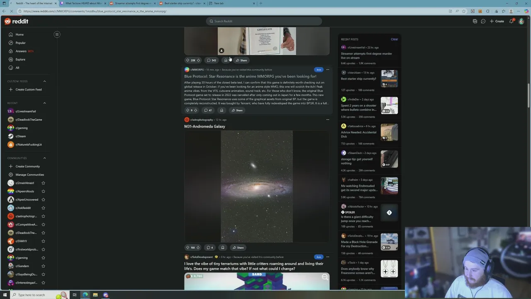
Task: Upvote the Blue Protocol post
Action: tap(188, 110)
